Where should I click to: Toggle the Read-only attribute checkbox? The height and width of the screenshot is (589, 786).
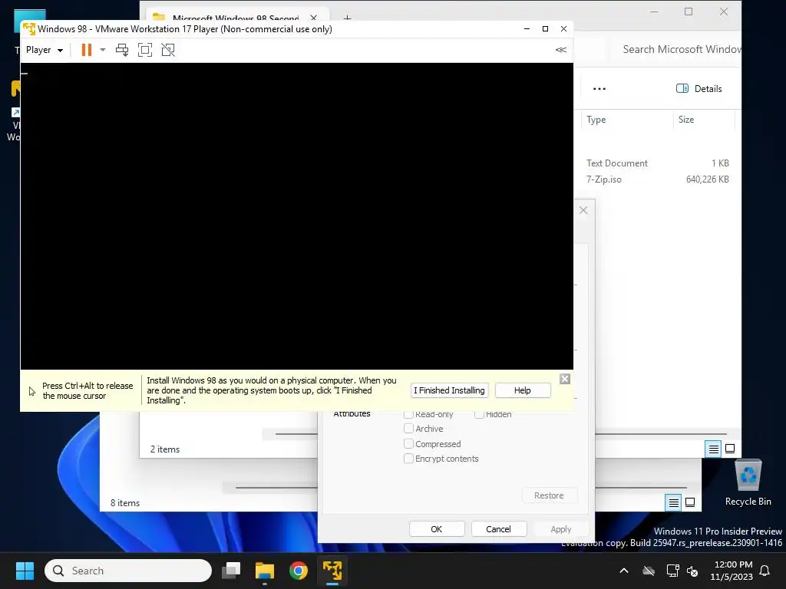(408, 414)
